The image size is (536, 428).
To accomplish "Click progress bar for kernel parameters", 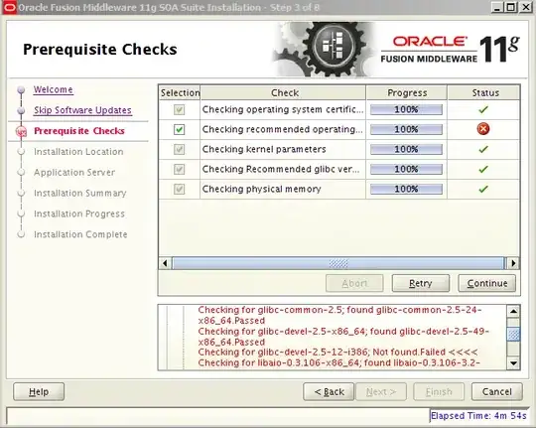I will coord(406,150).
